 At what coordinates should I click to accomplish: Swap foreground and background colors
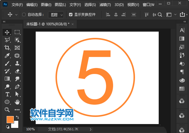click(x=17, y=117)
